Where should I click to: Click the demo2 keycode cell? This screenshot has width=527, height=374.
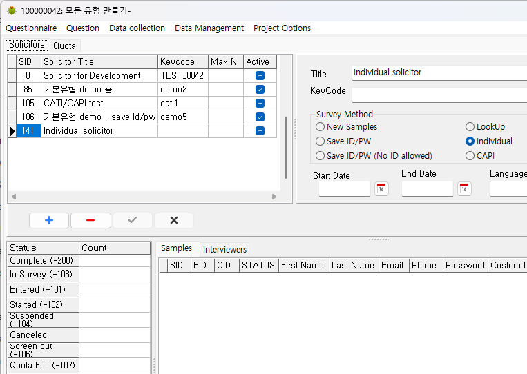pos(183,89)
